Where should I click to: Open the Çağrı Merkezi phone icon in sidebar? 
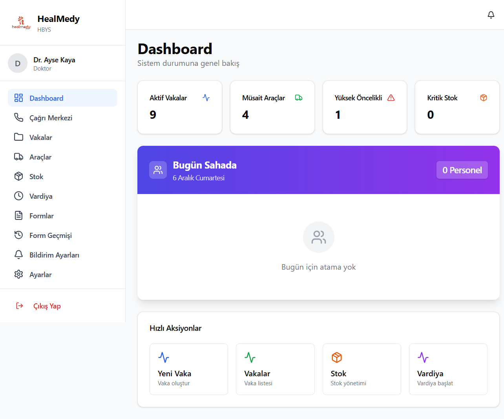coord(18,118)
